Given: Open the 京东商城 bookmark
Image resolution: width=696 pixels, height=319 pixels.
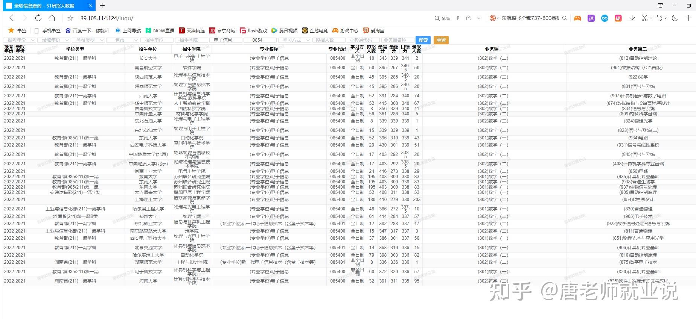Looking at the screenshot, I should (x=222, y=30).
